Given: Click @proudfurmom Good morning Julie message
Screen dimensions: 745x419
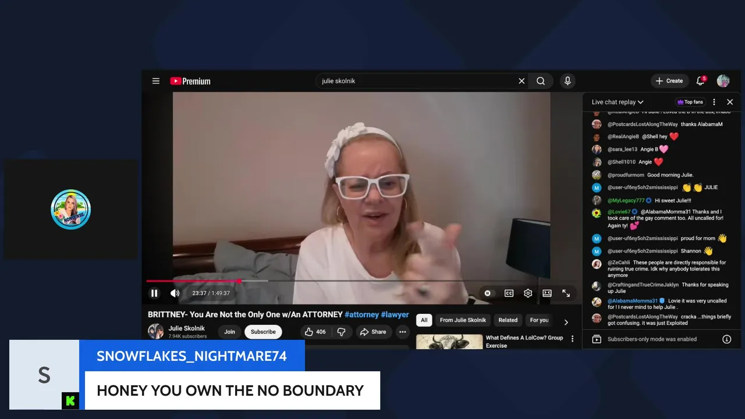Looking at the screenshot, I should 662,175.
